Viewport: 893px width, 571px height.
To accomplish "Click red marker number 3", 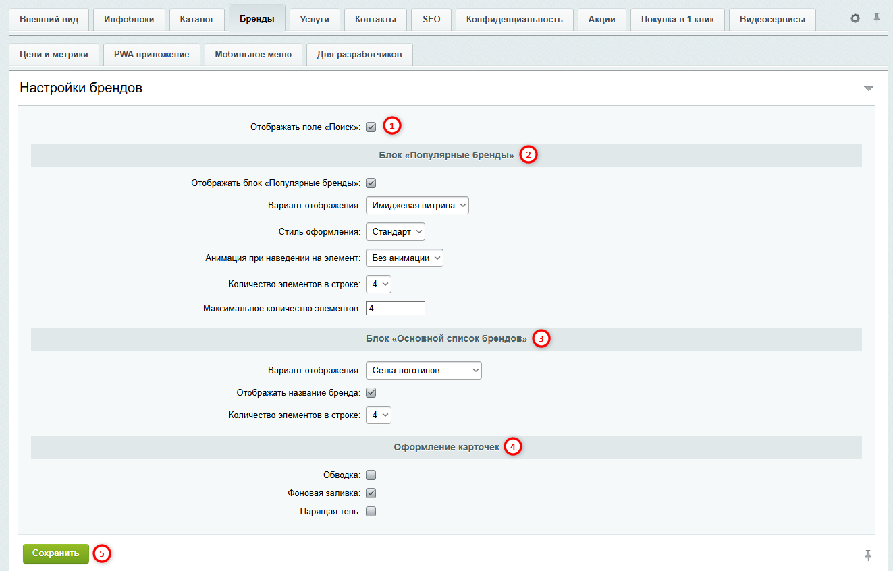I will pyautogui.click(x=541, y=338).
